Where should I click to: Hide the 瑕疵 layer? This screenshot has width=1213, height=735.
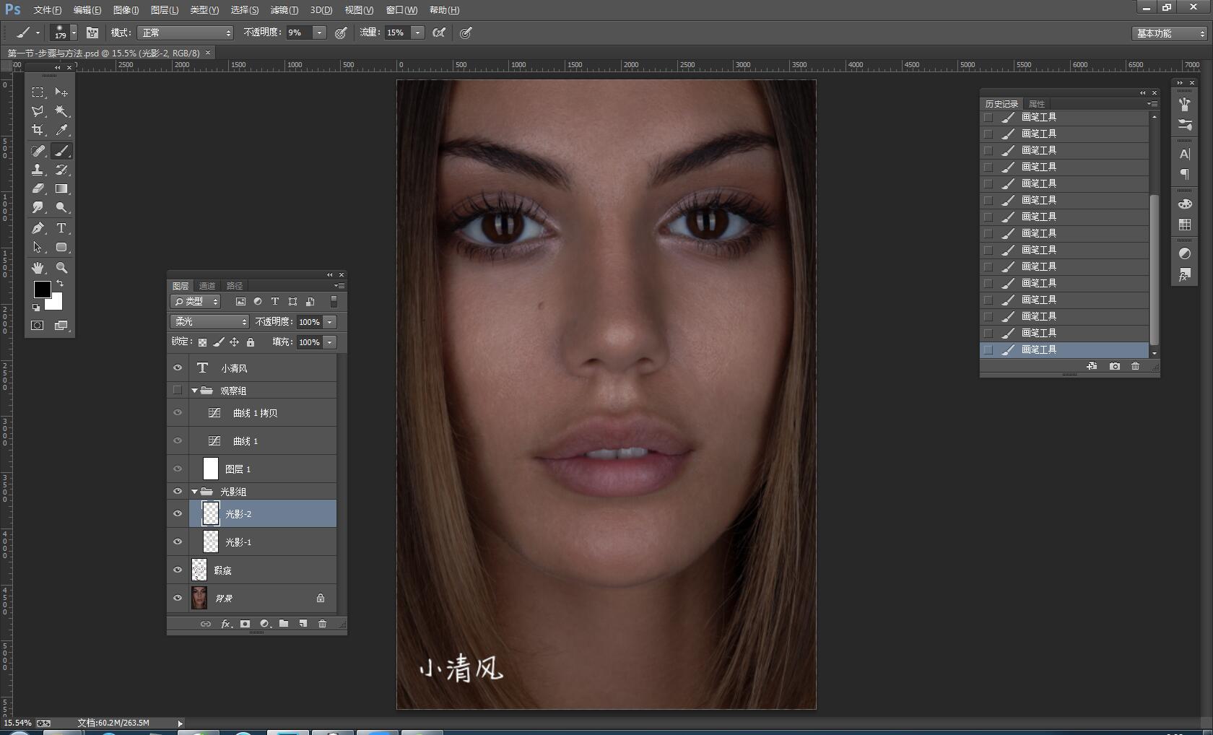[178, 570]
